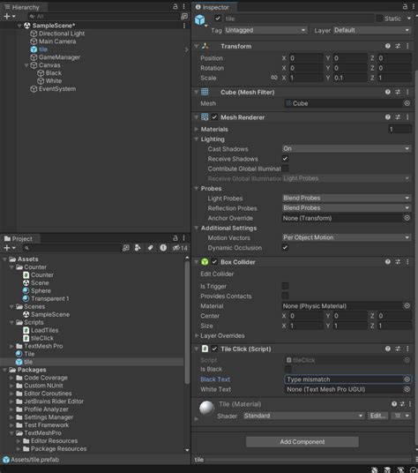Disable Box Collider component checkbox

pos(214,262)
